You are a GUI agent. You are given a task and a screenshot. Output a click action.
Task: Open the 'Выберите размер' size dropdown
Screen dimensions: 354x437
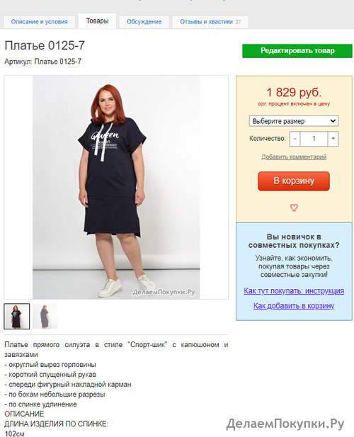coord(294,121)
